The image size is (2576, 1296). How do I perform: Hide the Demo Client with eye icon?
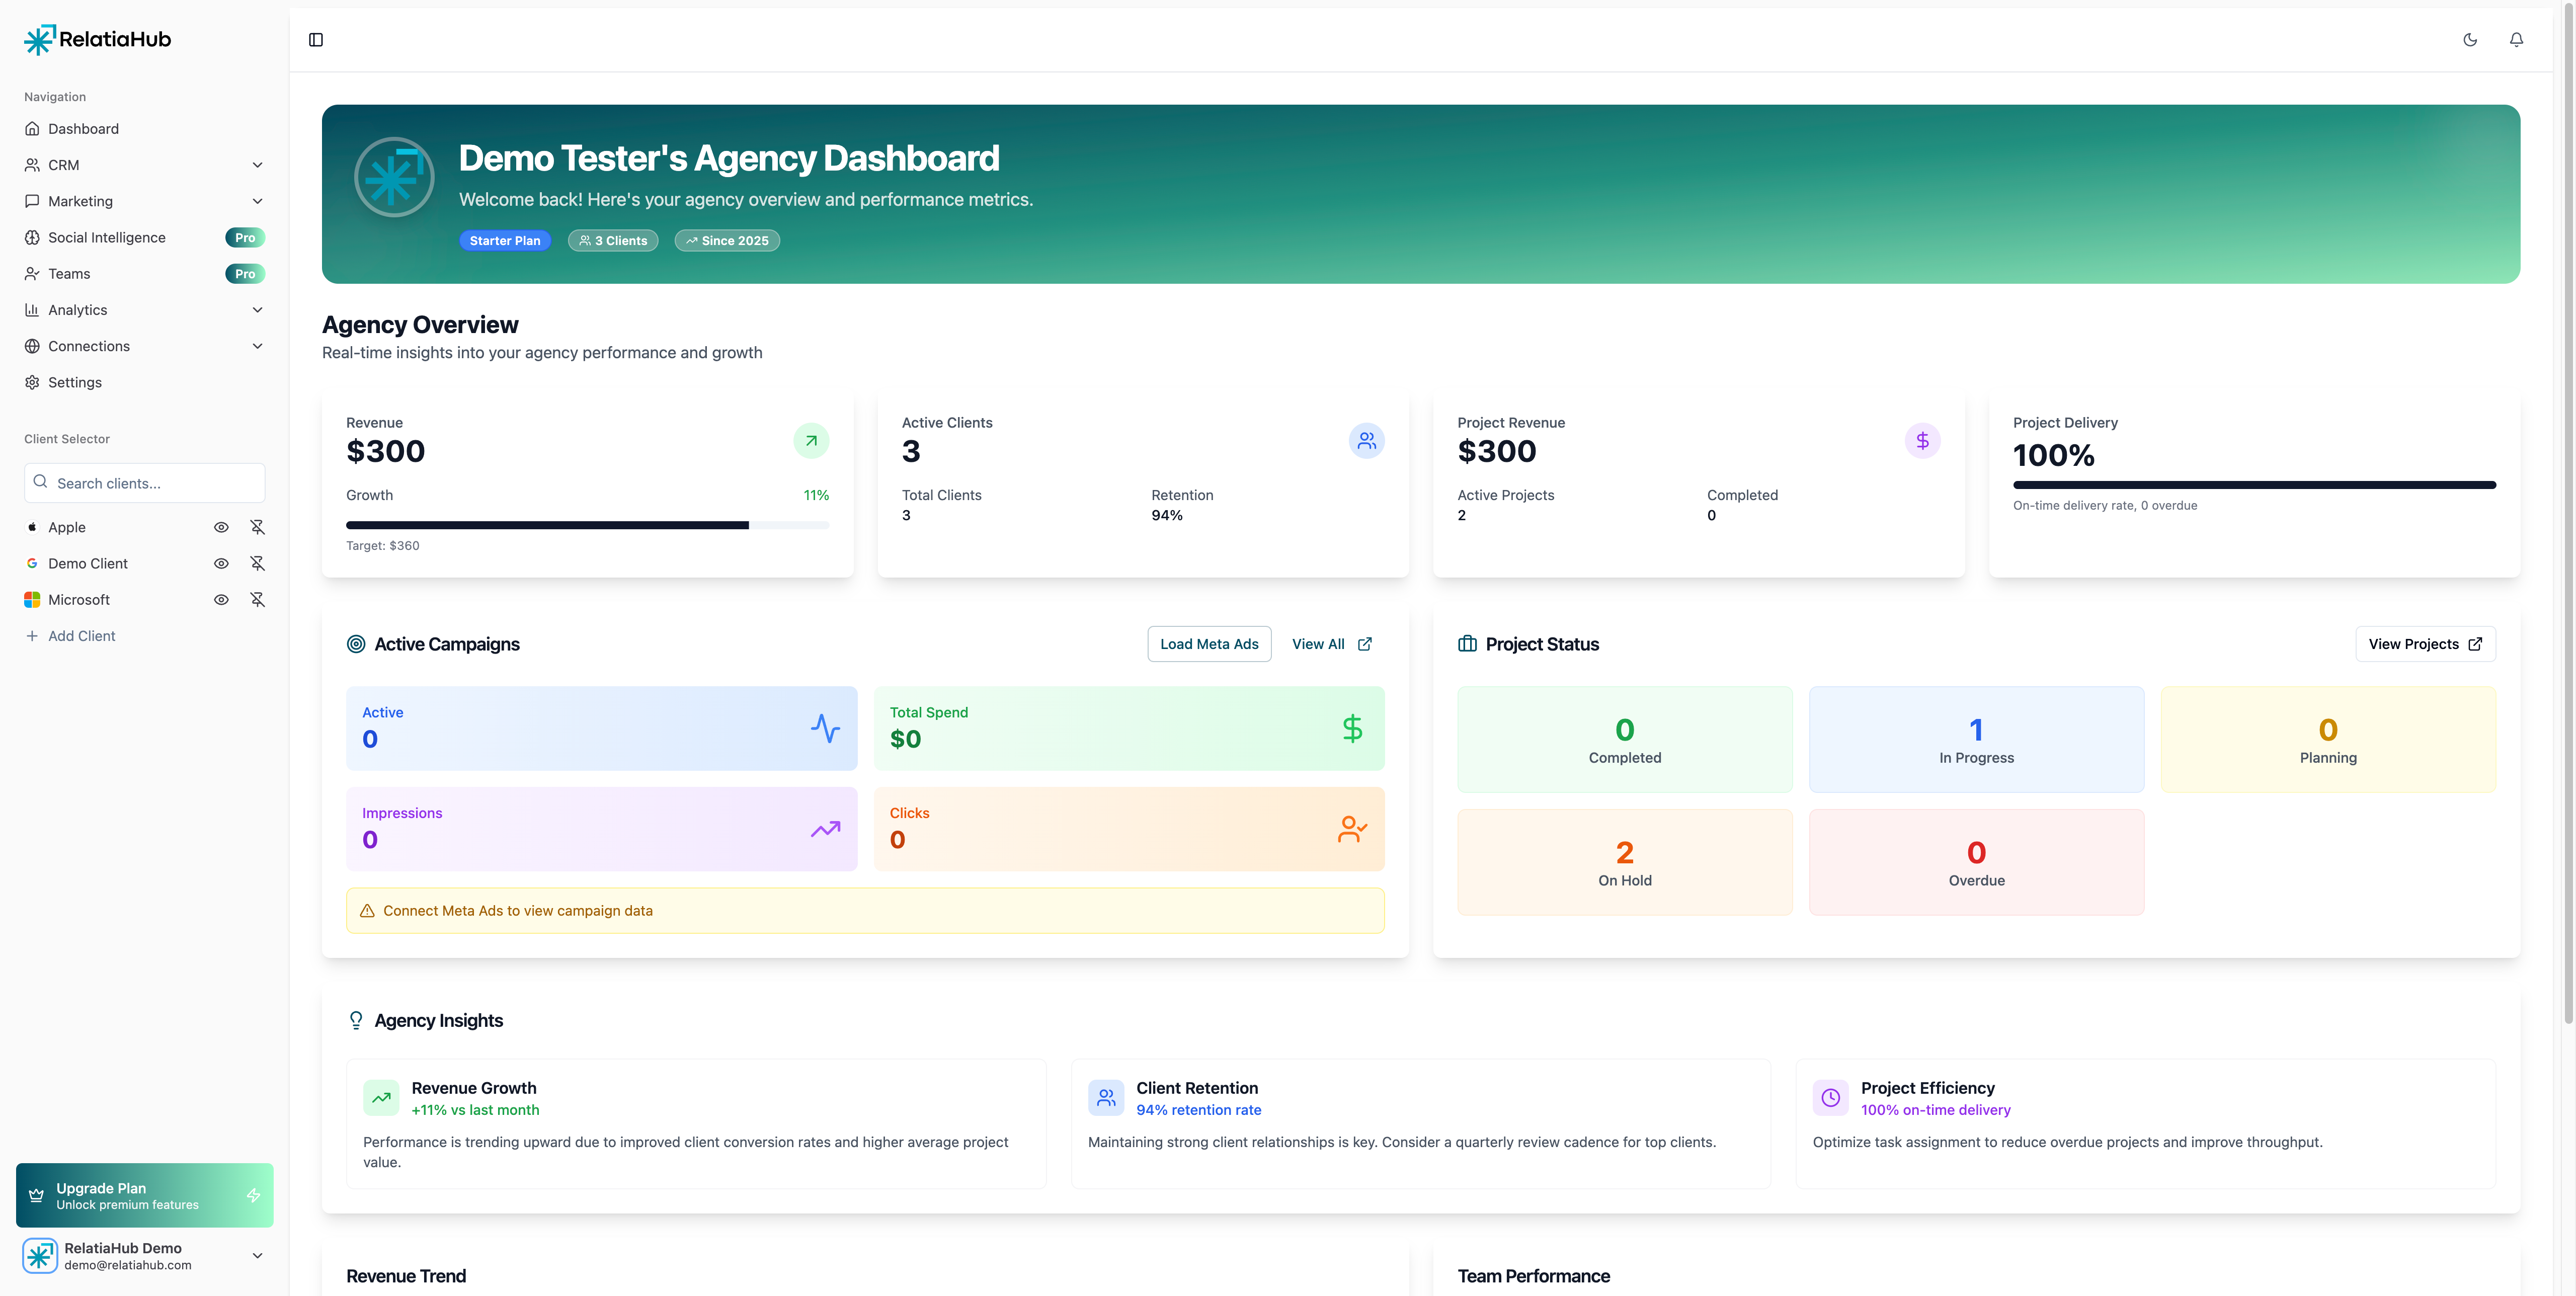(x=221, y=563)
